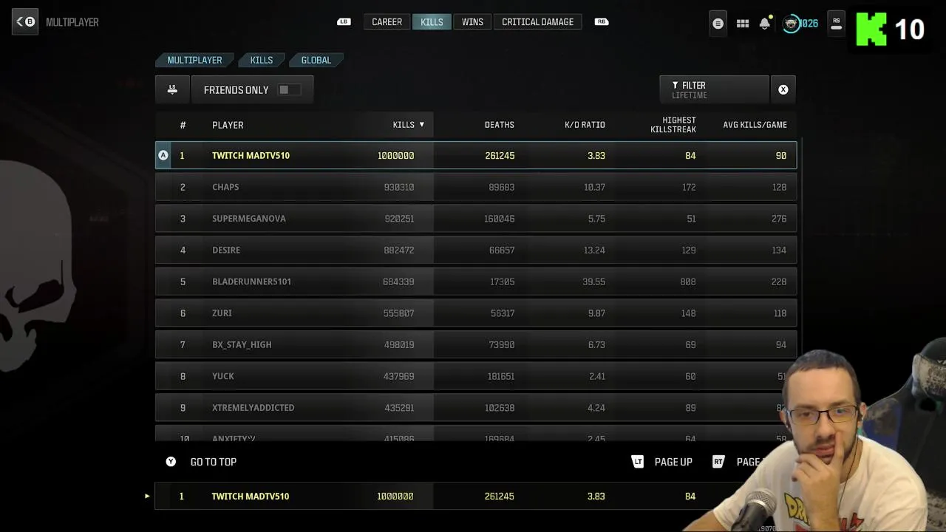
Task: Select player BX_STAY_HIGH row
Action: (476, 344)
